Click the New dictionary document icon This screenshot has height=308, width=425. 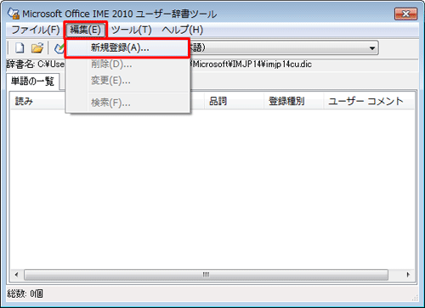[20, 48]
